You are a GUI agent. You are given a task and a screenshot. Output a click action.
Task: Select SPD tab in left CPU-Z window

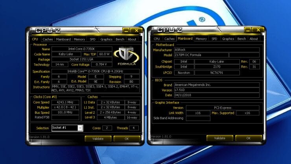tap(92, 39)
